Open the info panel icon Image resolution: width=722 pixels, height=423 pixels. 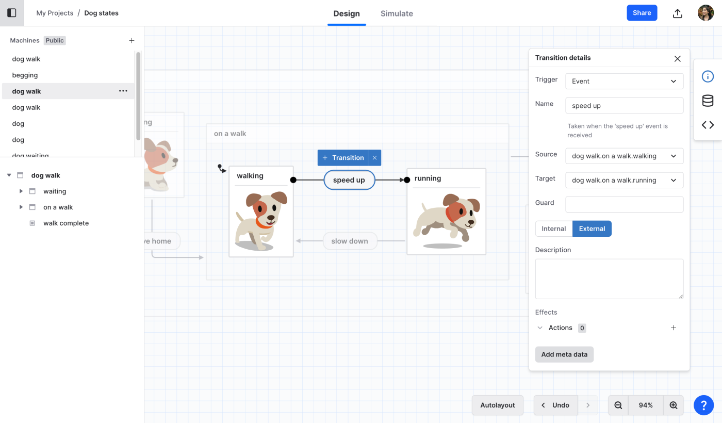[x=708, y=76]
